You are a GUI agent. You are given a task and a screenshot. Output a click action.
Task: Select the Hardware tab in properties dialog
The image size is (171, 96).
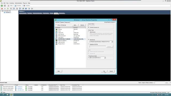(x=57, y=22)
